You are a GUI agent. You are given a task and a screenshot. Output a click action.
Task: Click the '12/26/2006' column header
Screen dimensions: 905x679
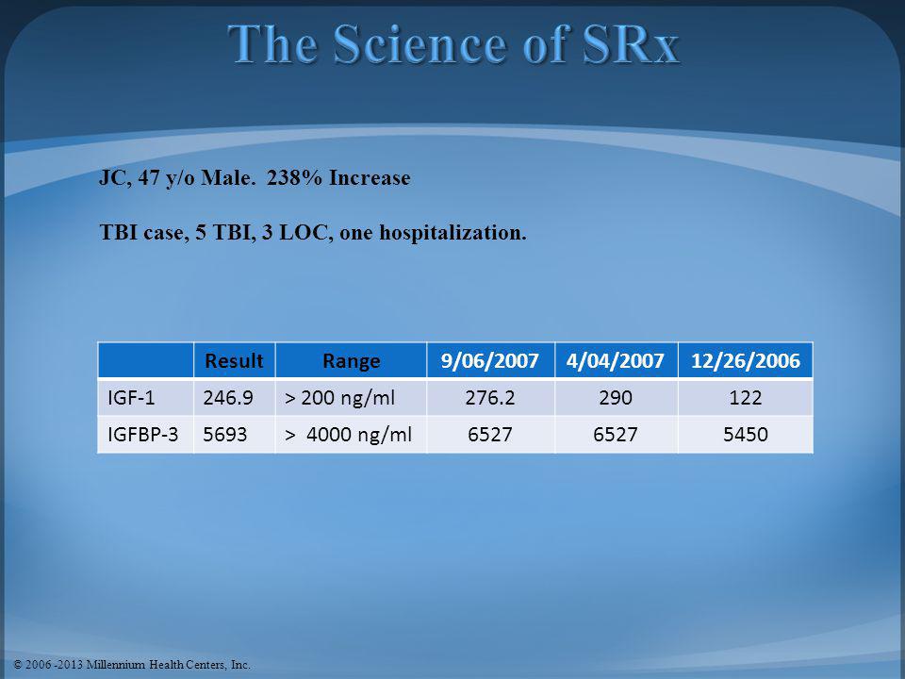pos(745,360)
